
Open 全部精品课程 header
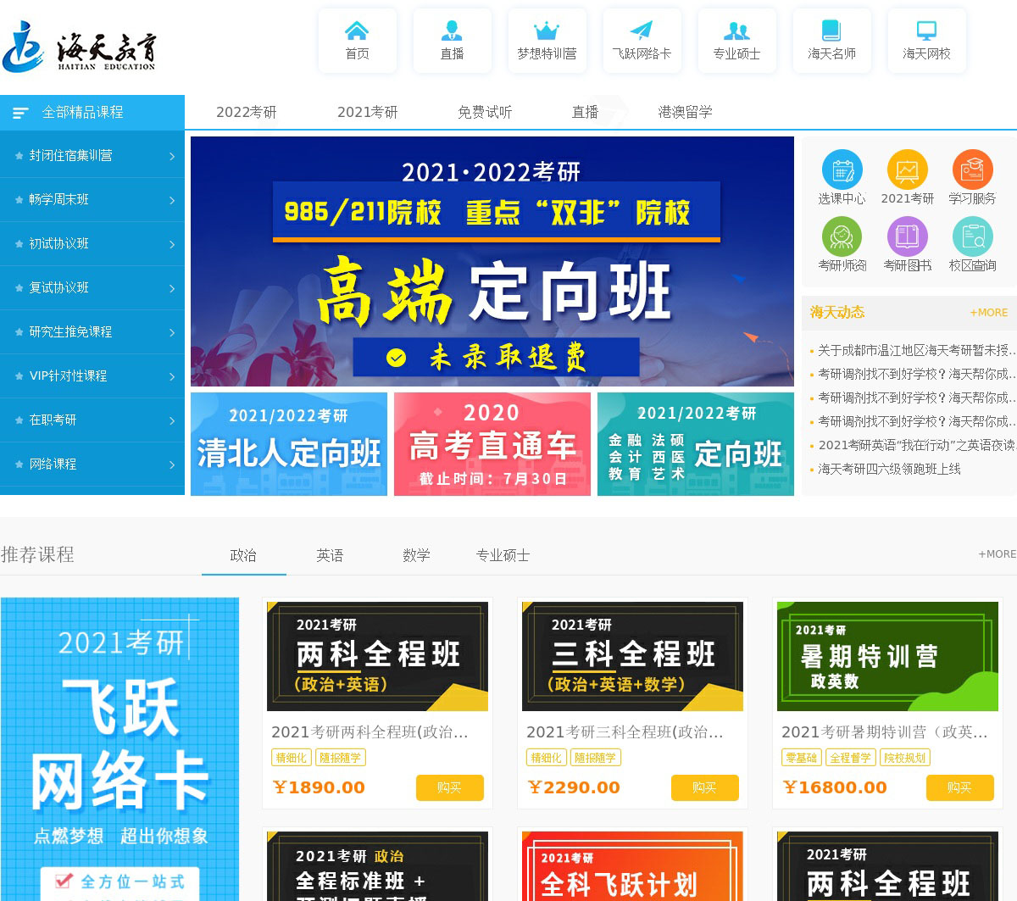click(92, 113)
